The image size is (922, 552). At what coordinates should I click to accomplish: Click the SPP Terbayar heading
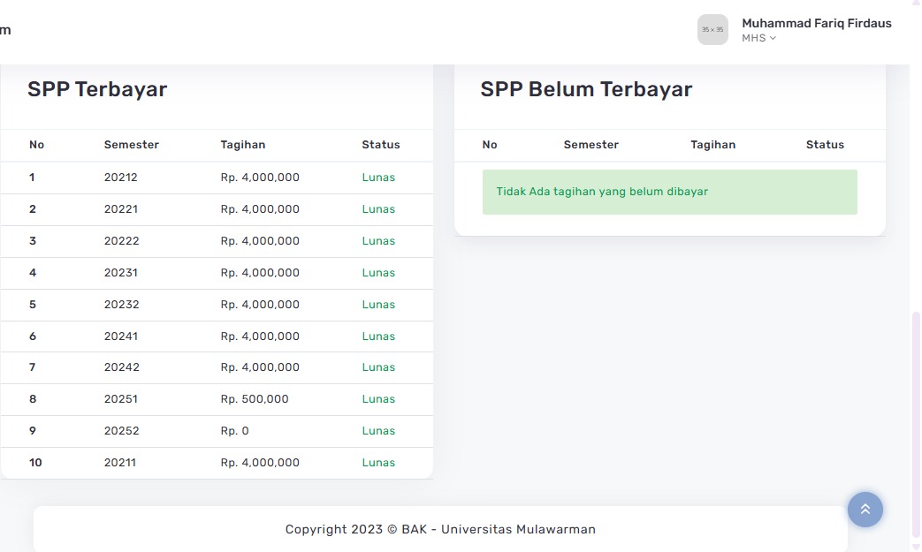(x=97, y=89)
